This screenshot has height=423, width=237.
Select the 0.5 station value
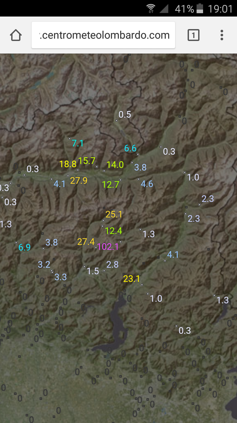click(125, 114)
